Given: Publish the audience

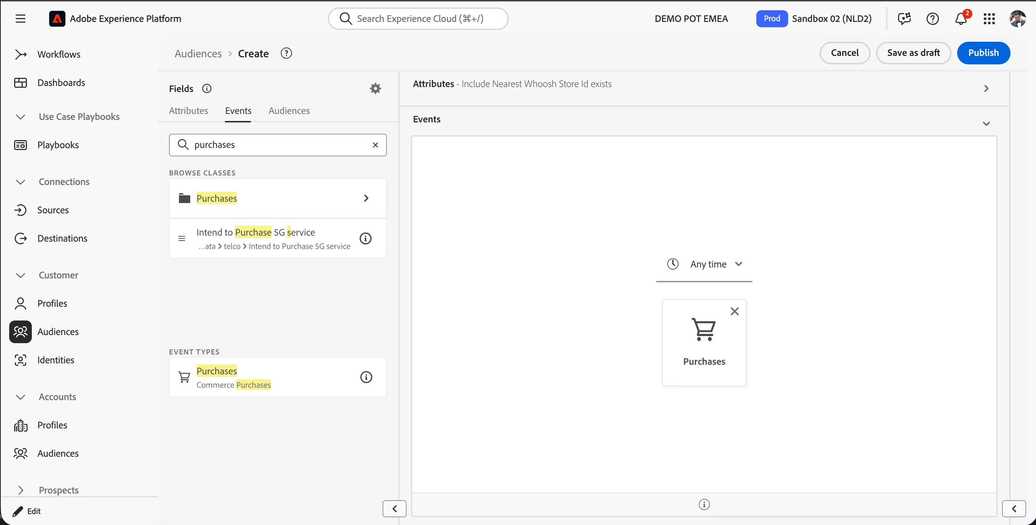Looking at the screenshot, I should pyautogui.click(x=983, y=53).
